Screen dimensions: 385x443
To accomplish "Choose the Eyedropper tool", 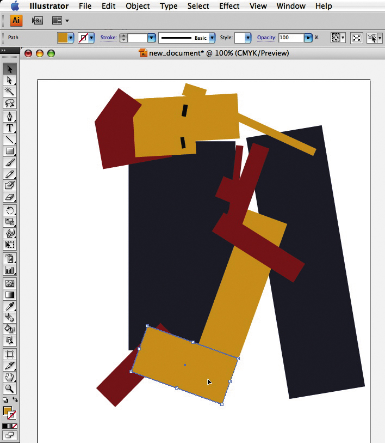I will pos(9,306).
